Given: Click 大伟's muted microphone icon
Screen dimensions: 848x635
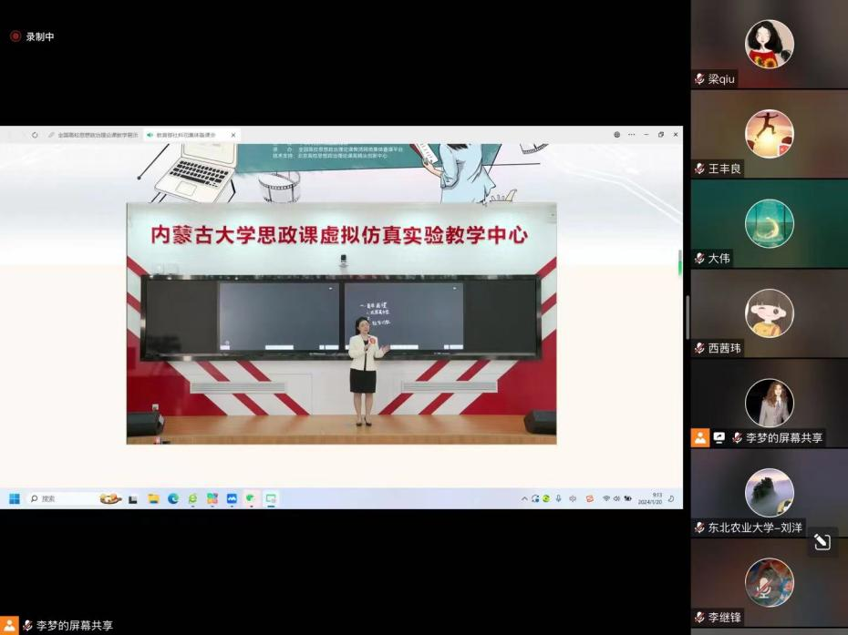Looking at the screenshot, I should pyautogui.click(x=699, y=259).
